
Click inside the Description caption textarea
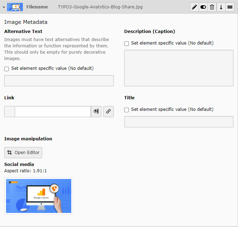[x=179, y=68]
